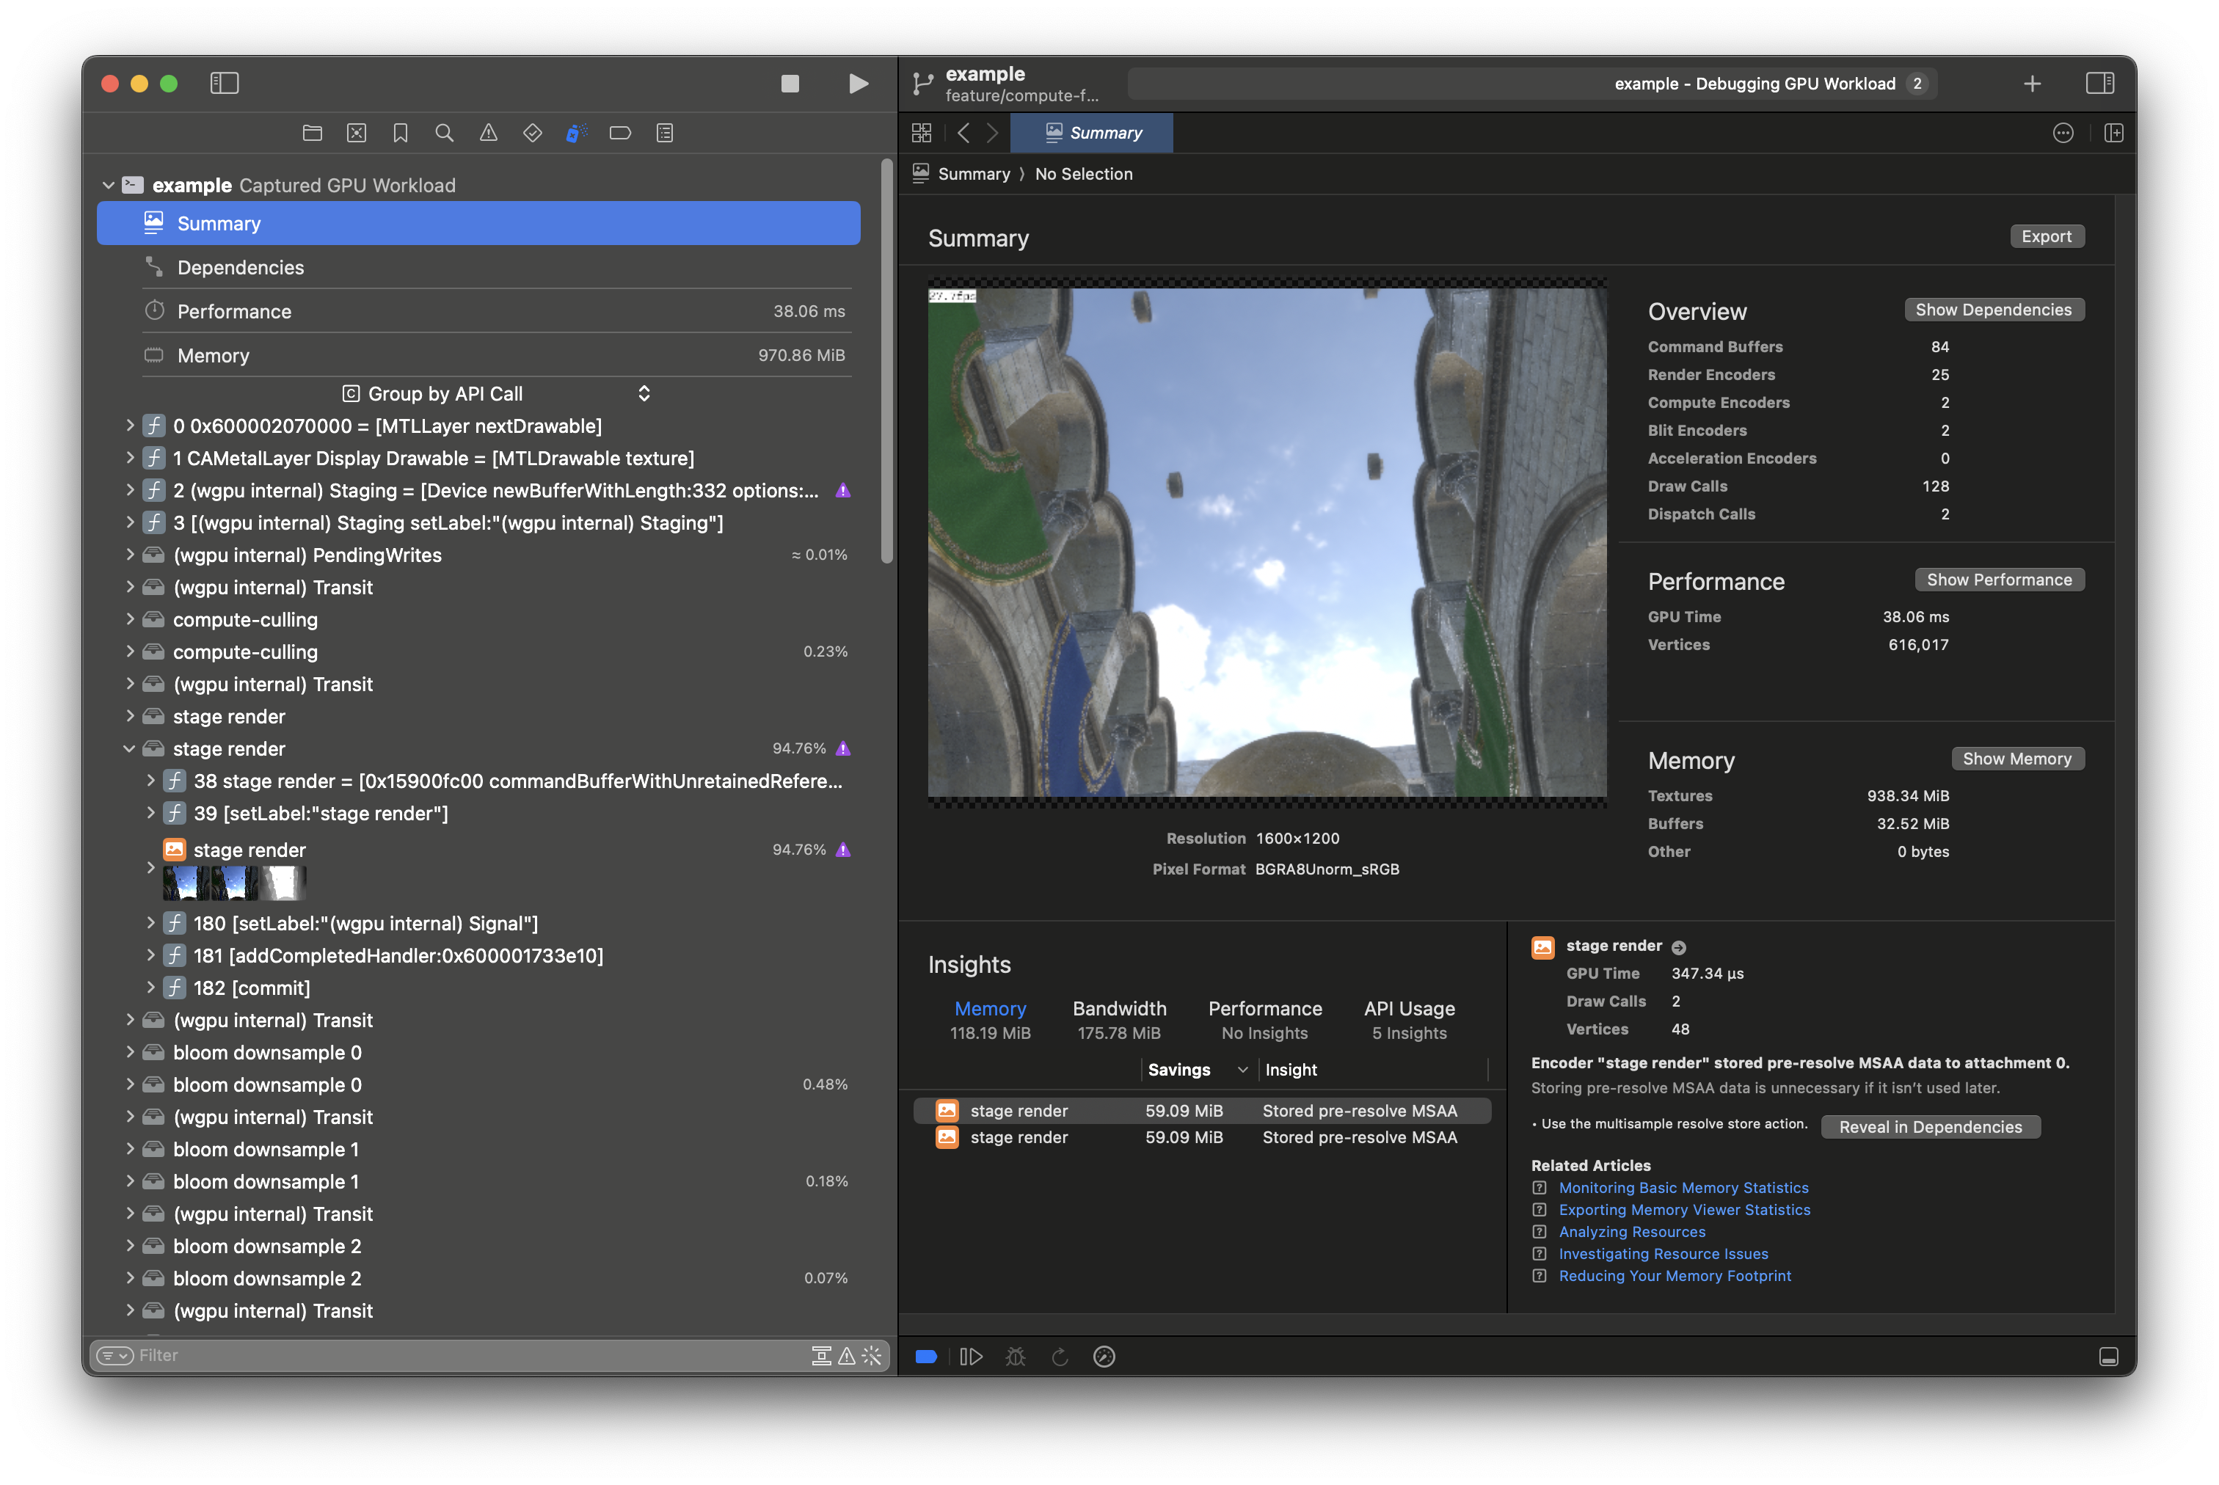
Task: Click the stage render encoder thumbnails
Action: pos(234,883)
